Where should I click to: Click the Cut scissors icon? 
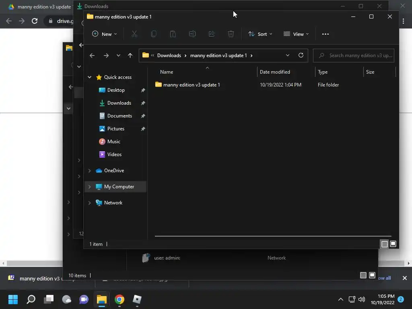(134, 34)
